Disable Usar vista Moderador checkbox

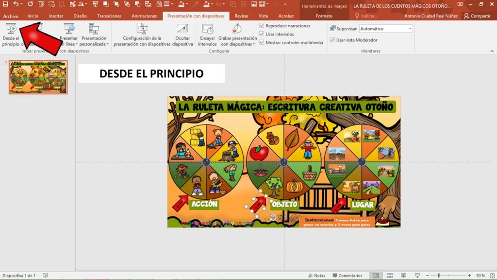tap(332, 40)
